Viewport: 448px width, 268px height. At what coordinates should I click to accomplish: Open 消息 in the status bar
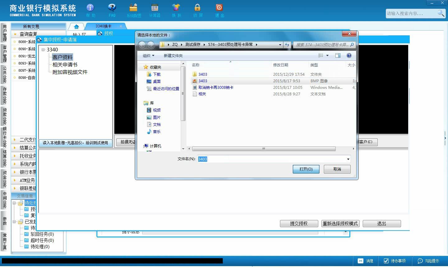(x=366, y=261)
